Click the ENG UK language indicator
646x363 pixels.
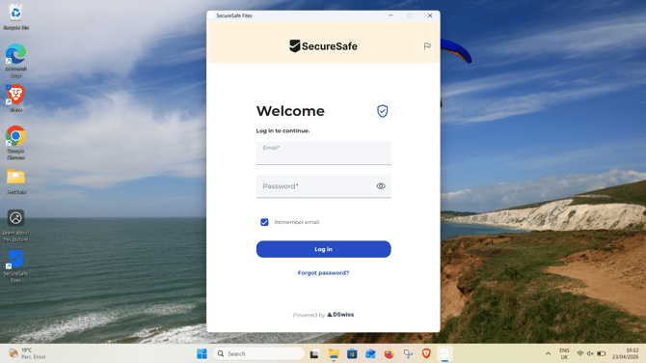(x=564, y=353)
